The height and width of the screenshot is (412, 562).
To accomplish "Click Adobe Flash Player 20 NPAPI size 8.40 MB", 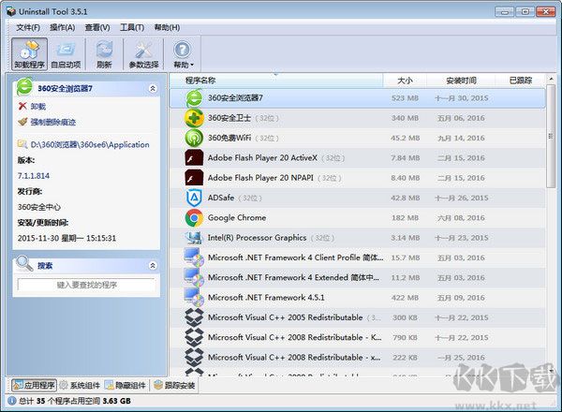I will (405, 178).
